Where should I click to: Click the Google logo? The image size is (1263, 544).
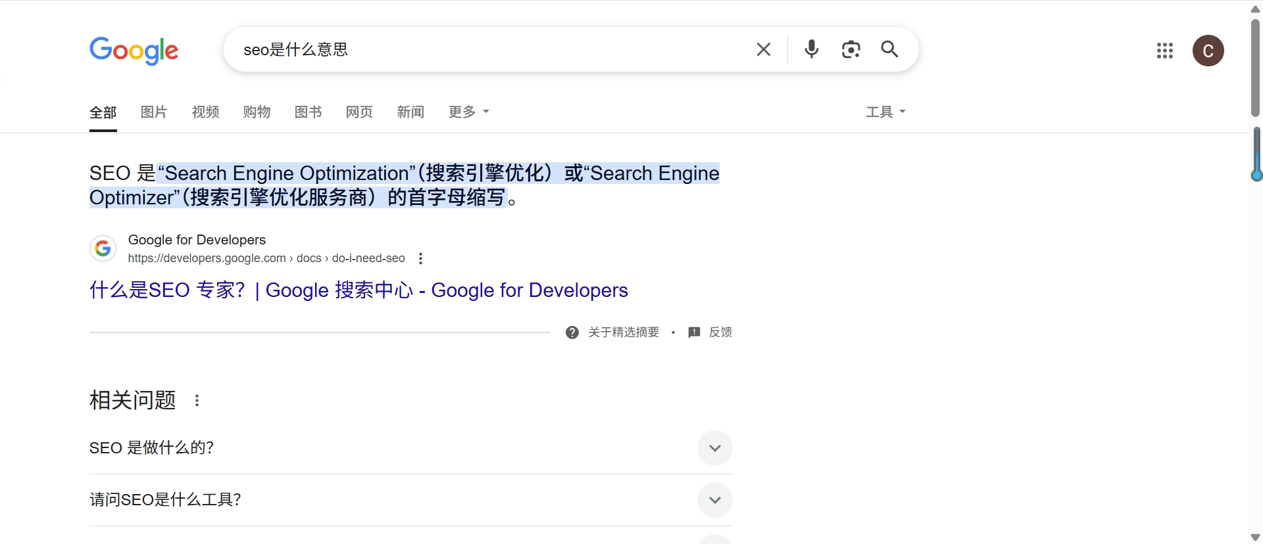click(134, 50)
